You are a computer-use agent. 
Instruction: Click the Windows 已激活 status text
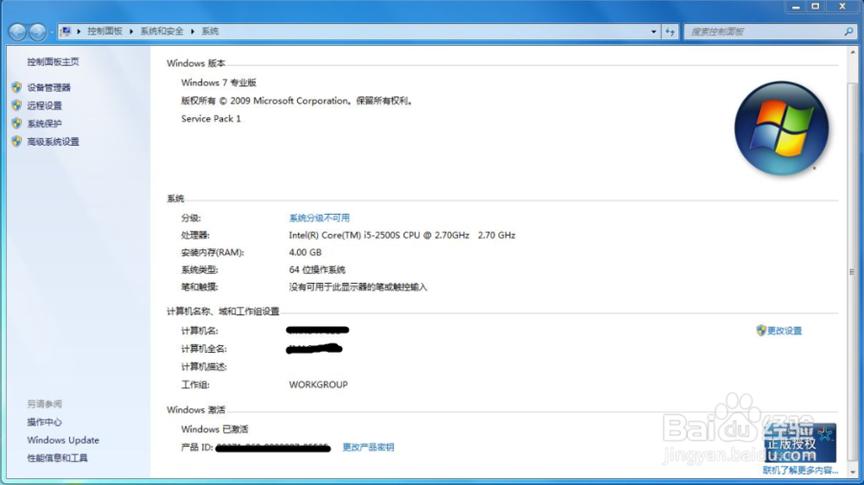pyautogui.click(x=215, y=430)
